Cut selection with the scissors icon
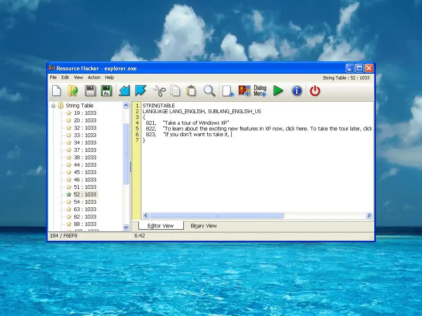Screen dimensions: 422x316 click(x=159, y=91)
